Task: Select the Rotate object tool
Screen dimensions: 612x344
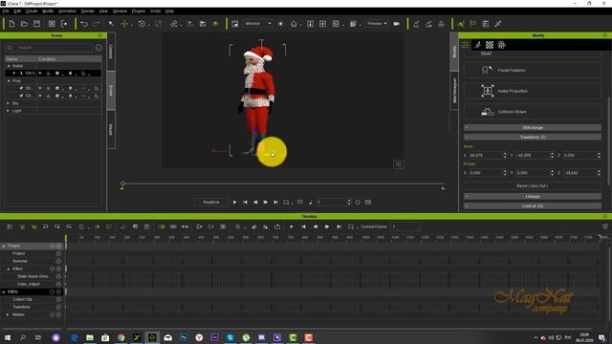Action: 142,24
